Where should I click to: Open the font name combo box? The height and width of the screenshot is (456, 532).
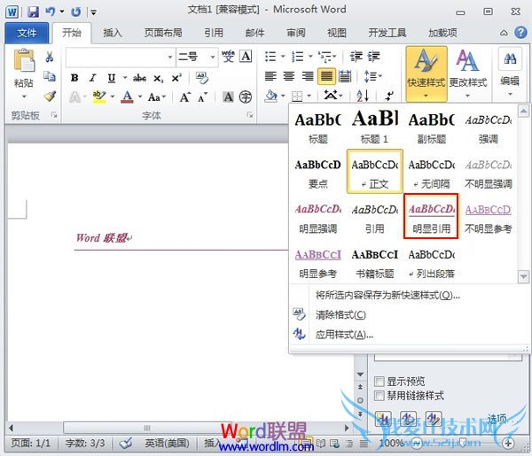tap(121, 57)
